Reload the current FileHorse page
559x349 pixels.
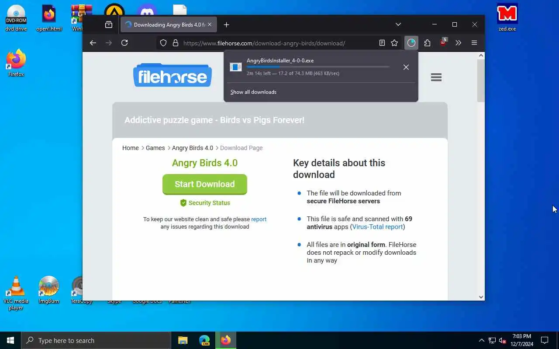tap(124, 43)
